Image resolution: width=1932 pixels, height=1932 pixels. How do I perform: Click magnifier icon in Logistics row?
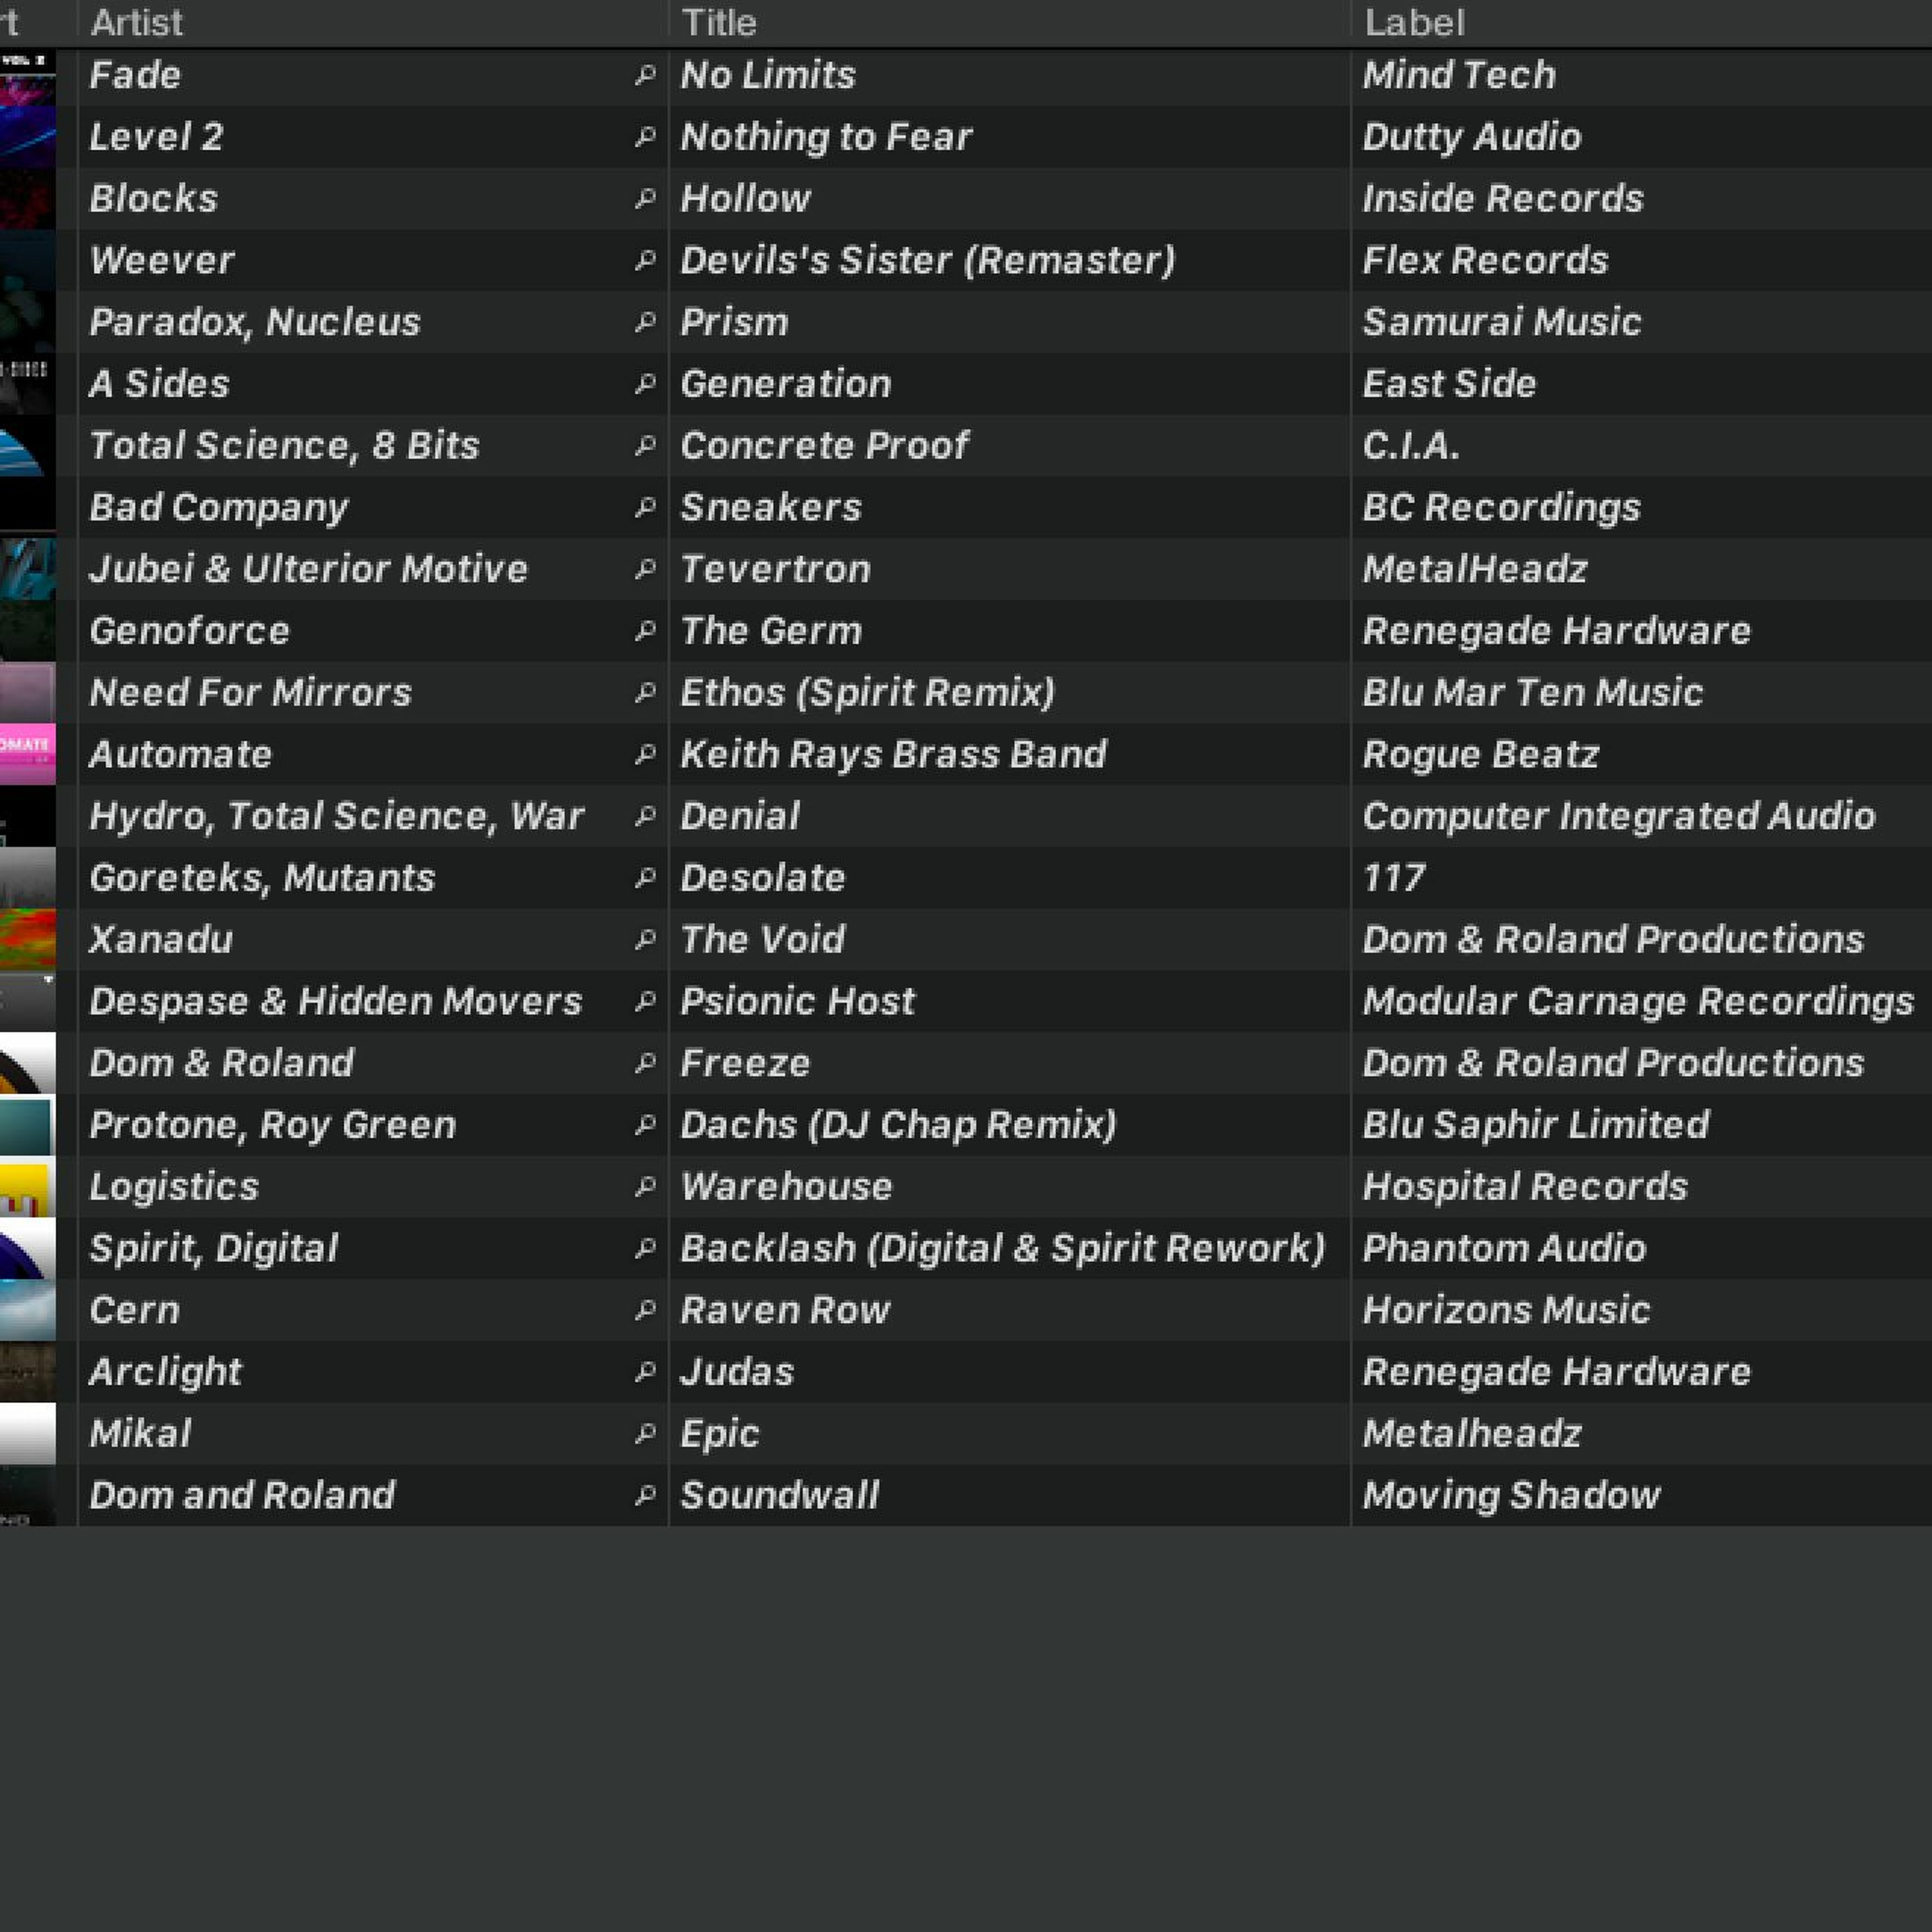point(645,1186)
